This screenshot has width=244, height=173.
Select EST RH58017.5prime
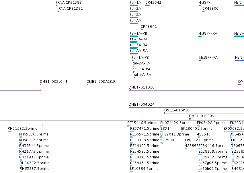point(21,143)
